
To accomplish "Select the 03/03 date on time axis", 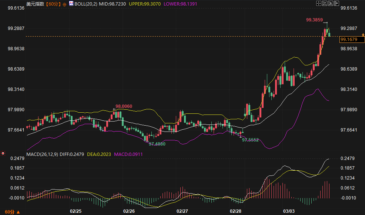I will pyautogui.click(x=289, y=211).
